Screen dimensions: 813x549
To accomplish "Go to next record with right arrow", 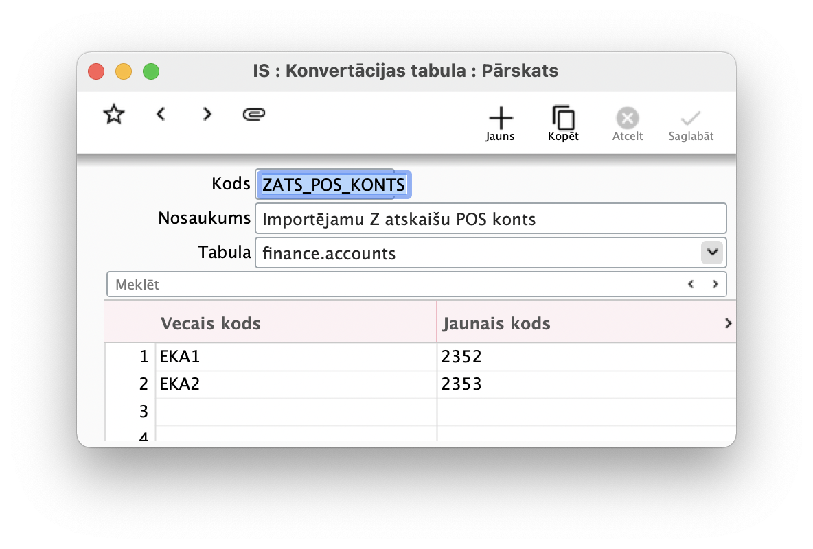I will 207,114.
